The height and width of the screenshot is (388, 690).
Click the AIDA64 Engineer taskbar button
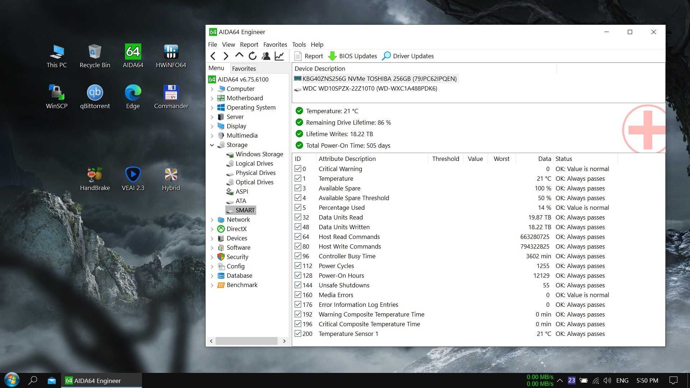click(x=102, y=380)
